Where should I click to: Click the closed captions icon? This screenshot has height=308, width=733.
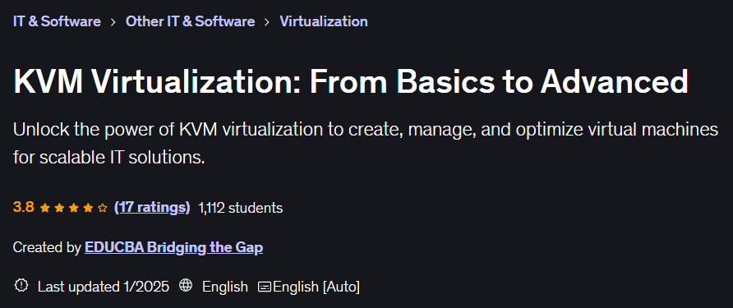tap(265, 287)
